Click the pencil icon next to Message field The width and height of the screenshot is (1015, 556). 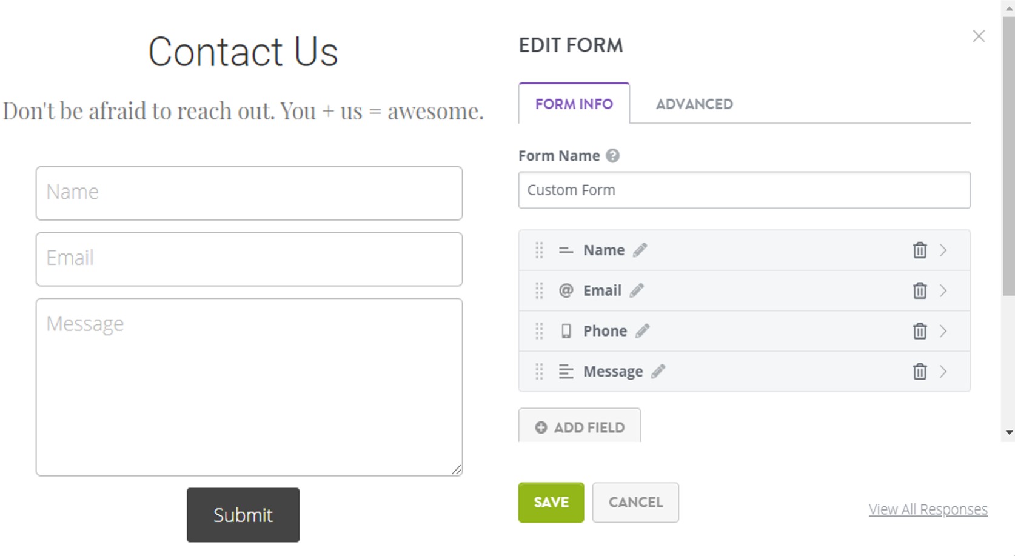tap(658, 371)
